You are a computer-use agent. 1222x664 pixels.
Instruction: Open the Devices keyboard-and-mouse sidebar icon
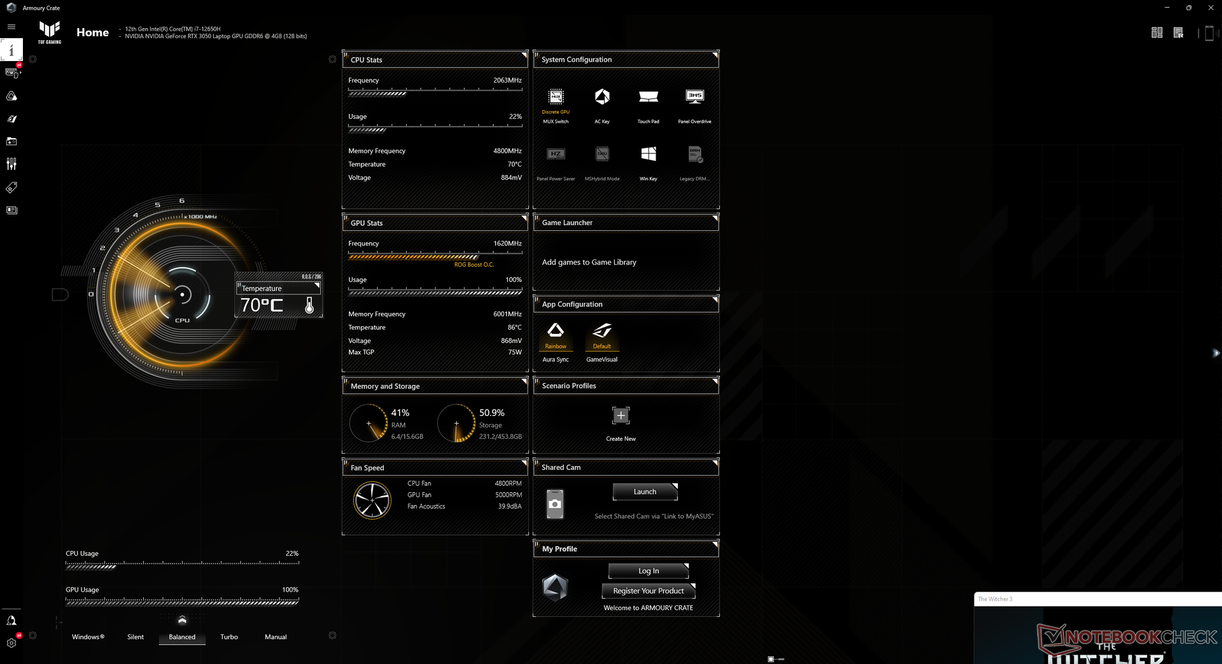tap(11, 73)
